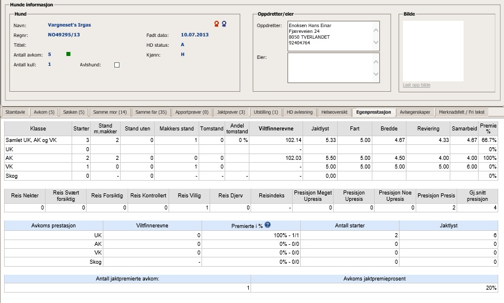Open the Jaktprøver (3) tab
The height and width of the screenshot is (303, 504).
(x=231, y=112)
